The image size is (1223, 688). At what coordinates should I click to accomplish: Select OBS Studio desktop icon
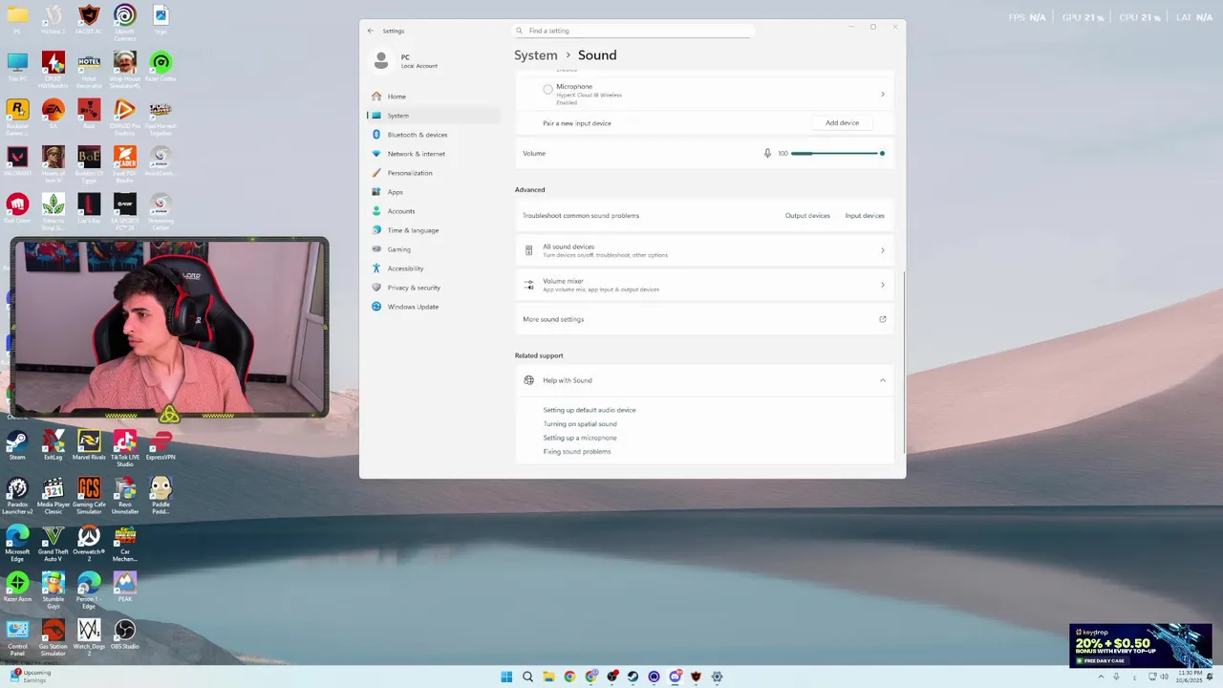click(x=125, y=634)
